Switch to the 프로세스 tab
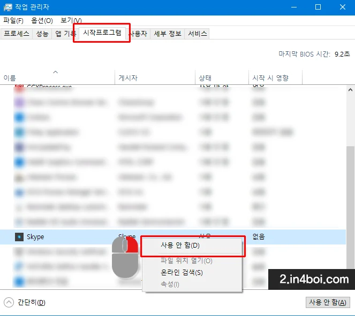 tap(17, 34)
